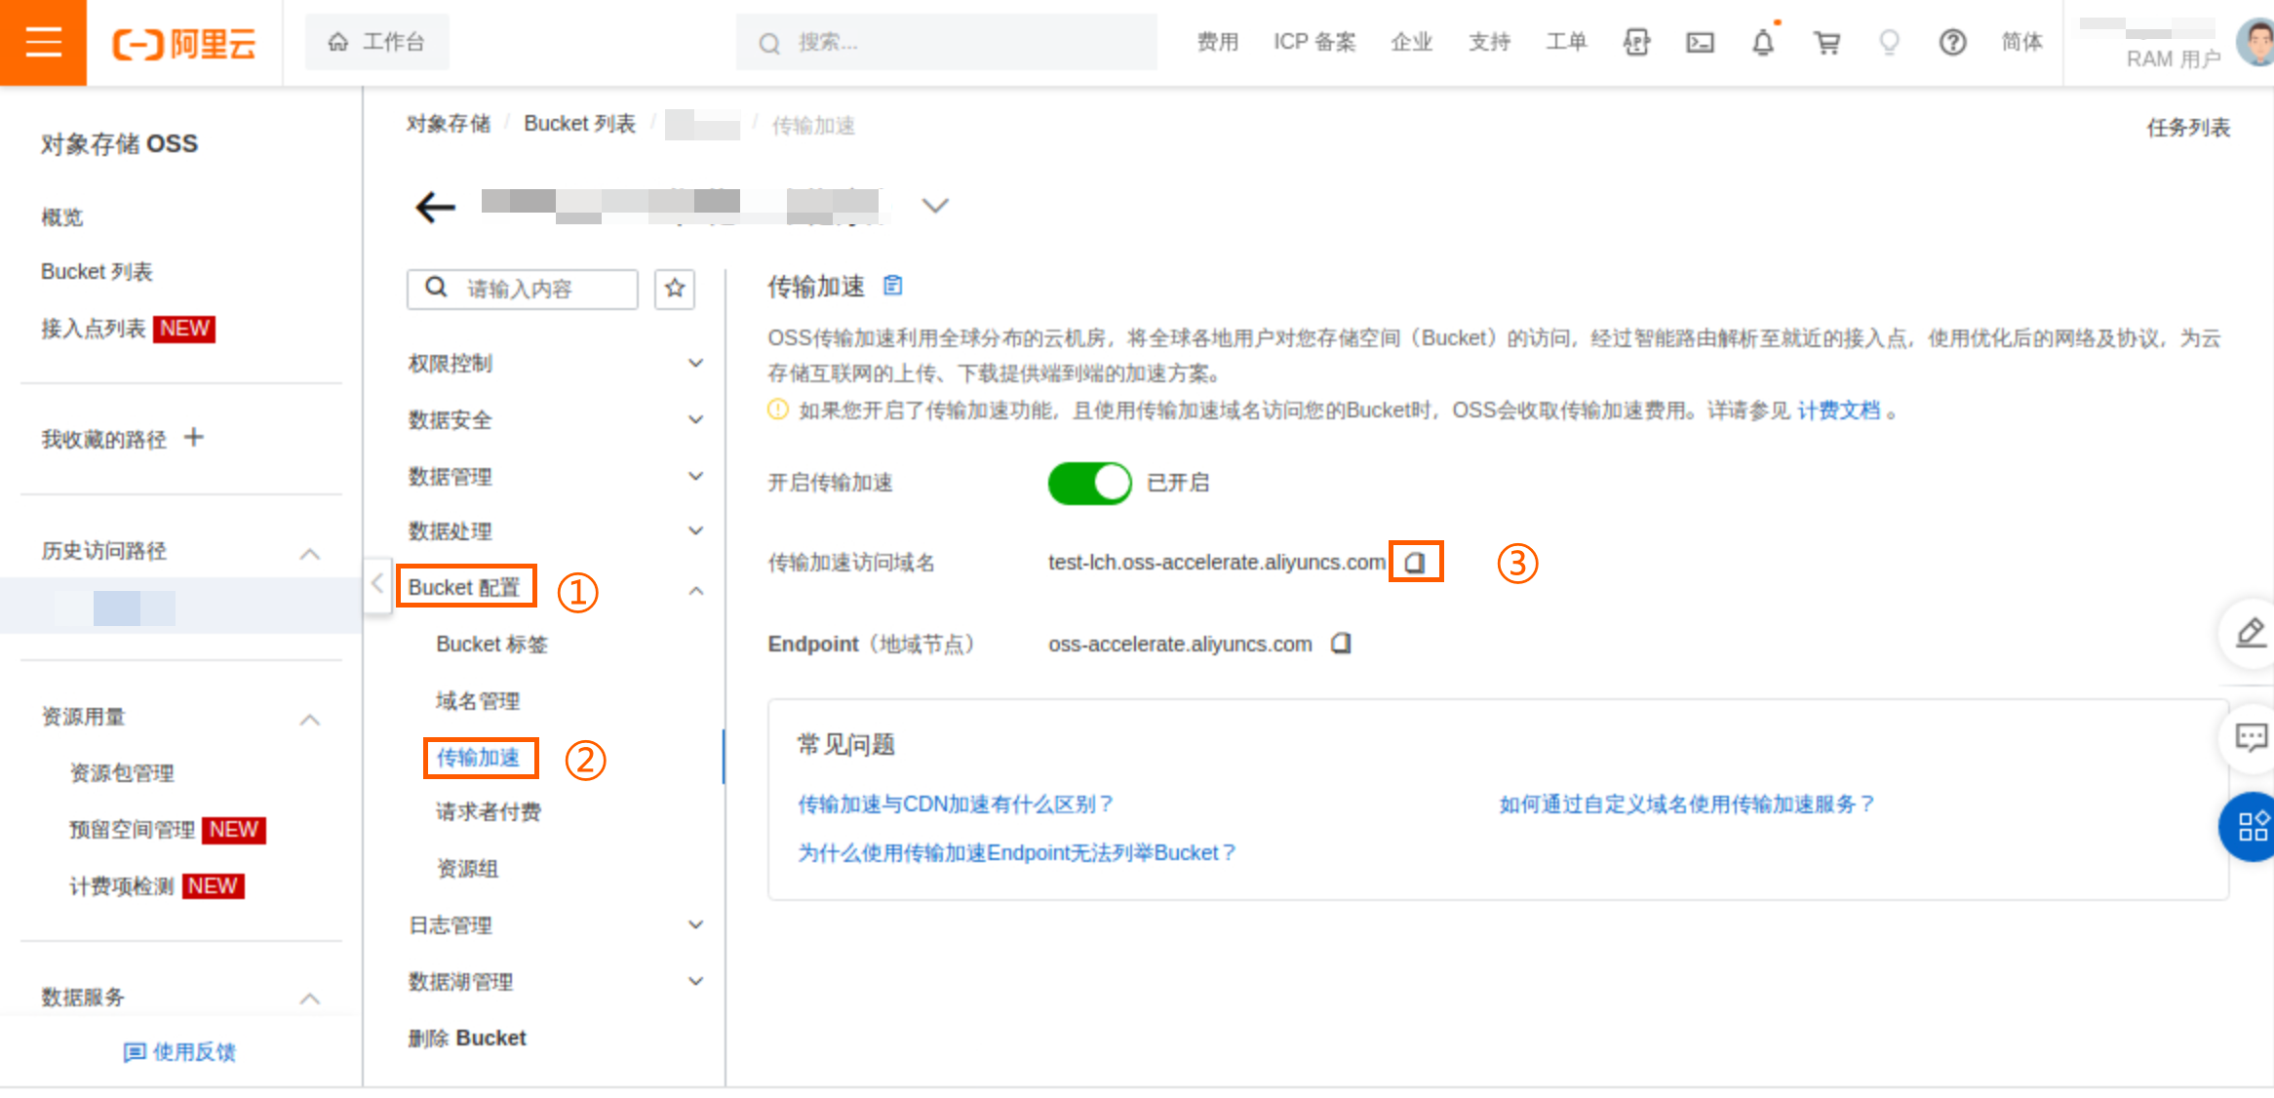The image size is (2274, 1098).
Task: Favorite with the star icon button
Action: coord(675,289)
